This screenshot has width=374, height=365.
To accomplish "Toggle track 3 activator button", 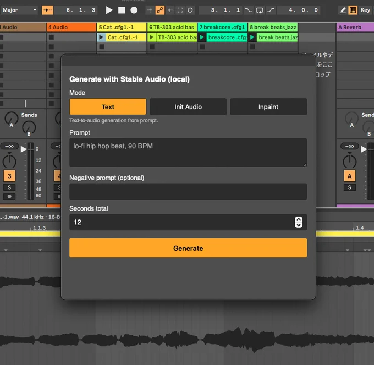I will click(9, 176).
